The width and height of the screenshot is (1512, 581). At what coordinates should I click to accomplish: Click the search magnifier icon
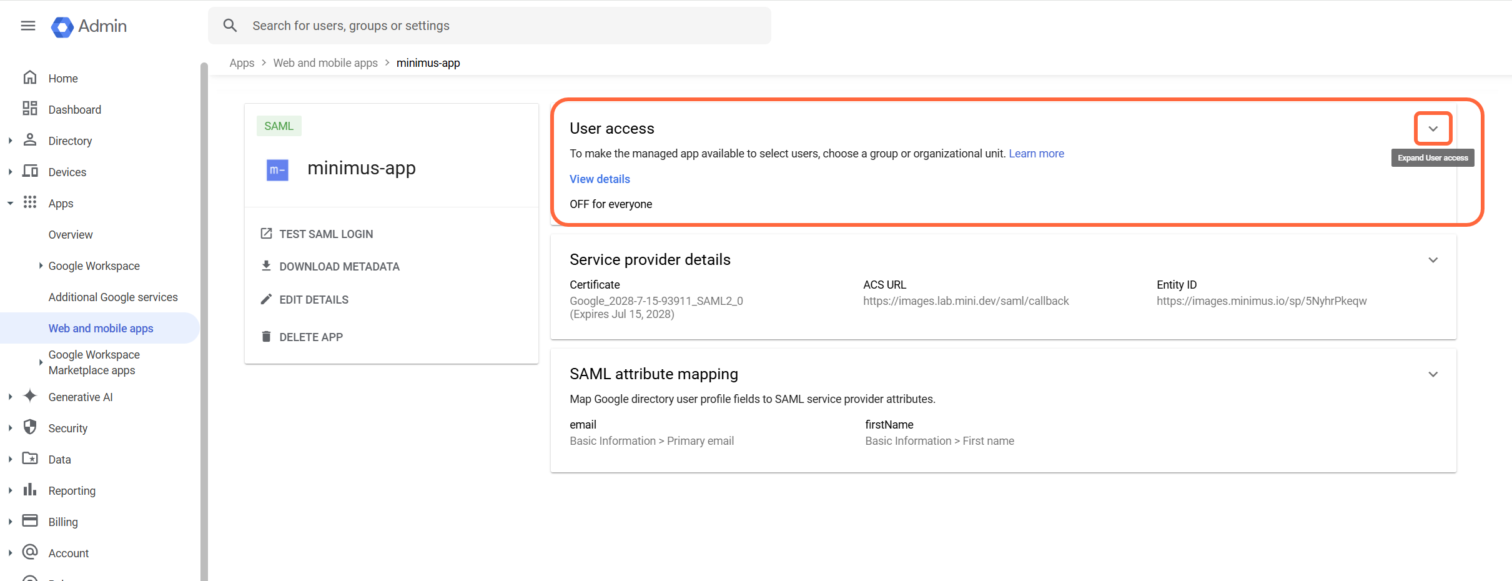pos(230,25)
